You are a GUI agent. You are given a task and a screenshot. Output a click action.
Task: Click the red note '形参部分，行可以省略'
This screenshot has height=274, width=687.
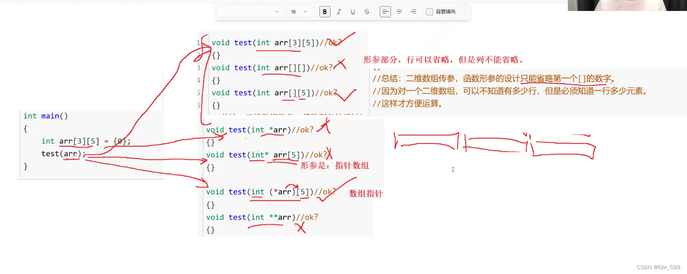(407, 60)
